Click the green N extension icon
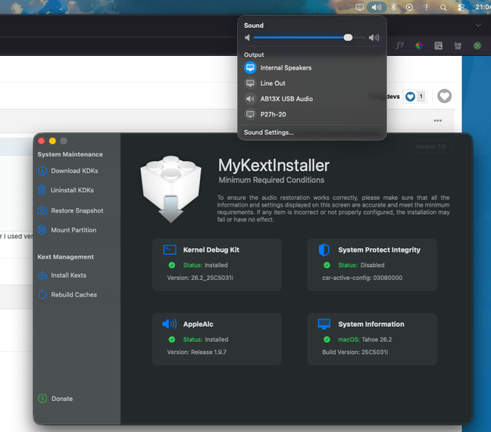The image size is (491, 432). pyautogui.click(x=477, y=46)
